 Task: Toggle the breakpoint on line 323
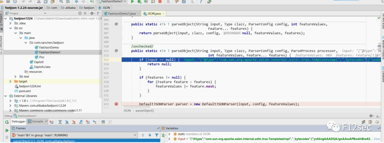(116, 104)
